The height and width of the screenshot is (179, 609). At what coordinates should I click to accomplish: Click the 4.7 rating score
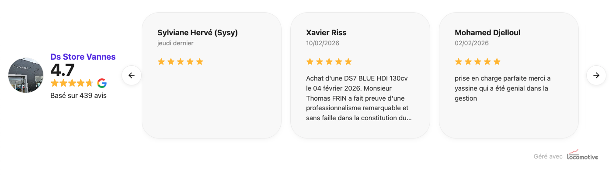coord(63,70)
